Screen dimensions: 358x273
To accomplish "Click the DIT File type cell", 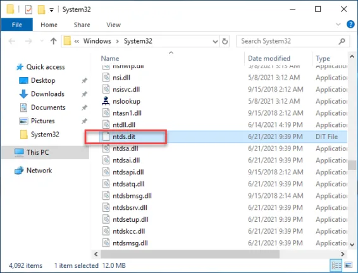I will pos(326,136).
